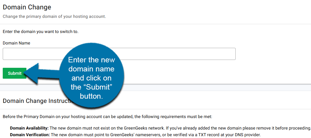
Task: Click the "Change the primary domain" subtitle
Action: pos(54,16)
